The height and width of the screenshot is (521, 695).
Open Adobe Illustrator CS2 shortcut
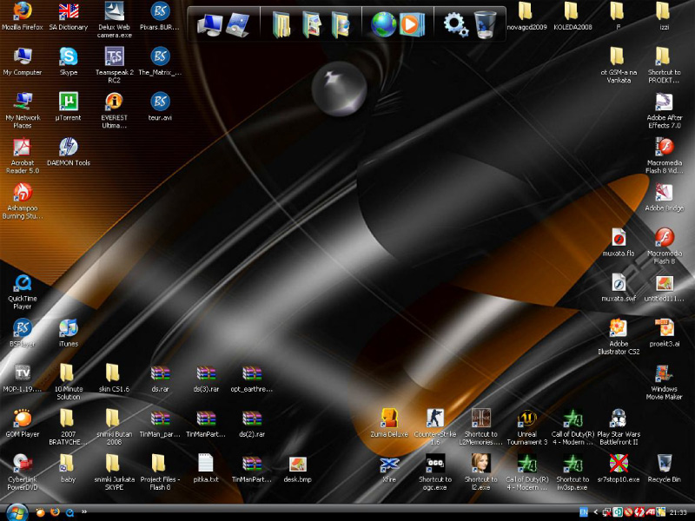pyautogui.click(x=618, y=328)
